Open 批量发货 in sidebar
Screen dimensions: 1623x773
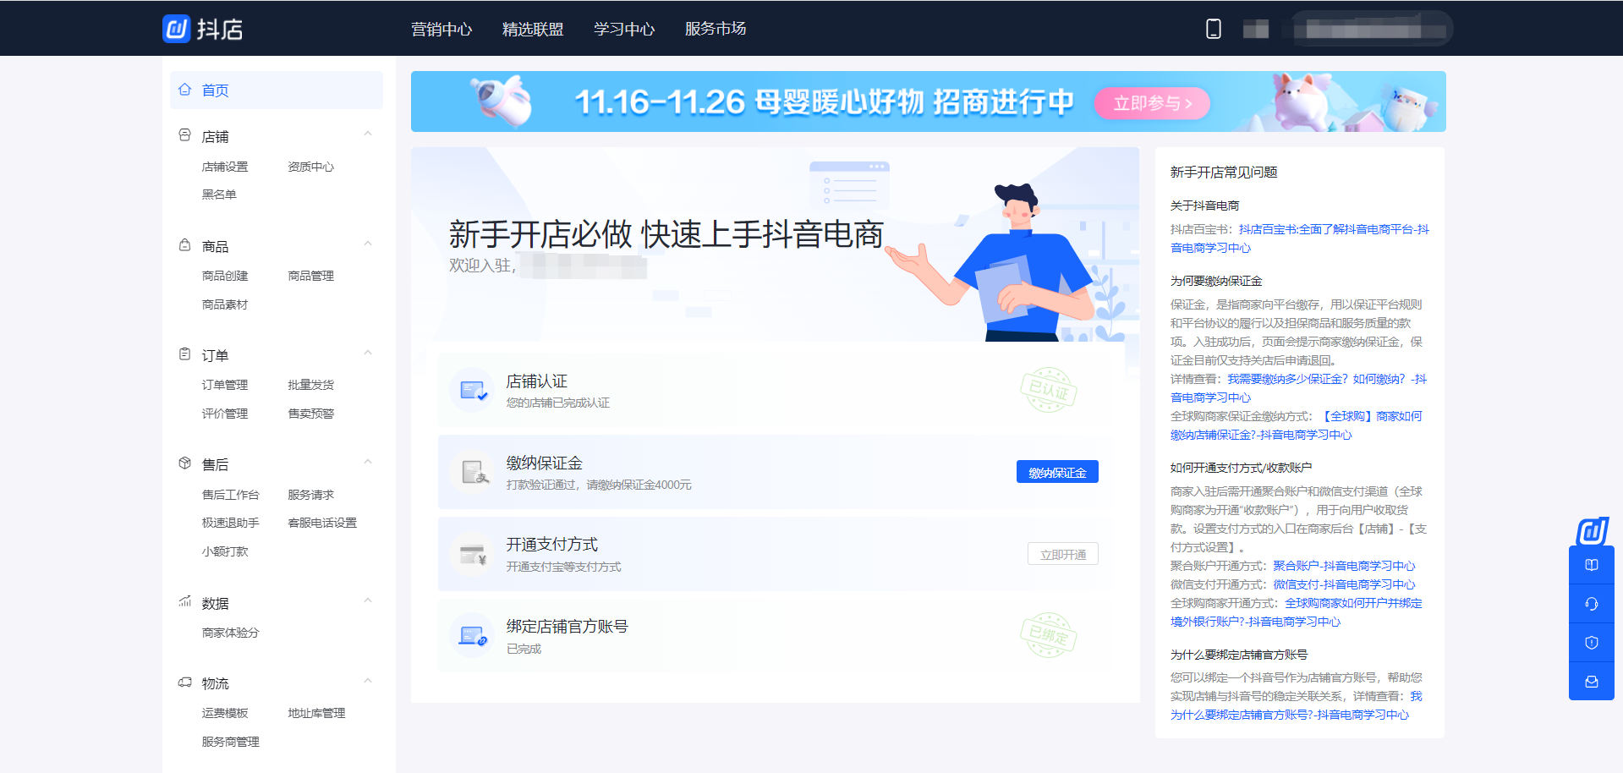[310, 385]
